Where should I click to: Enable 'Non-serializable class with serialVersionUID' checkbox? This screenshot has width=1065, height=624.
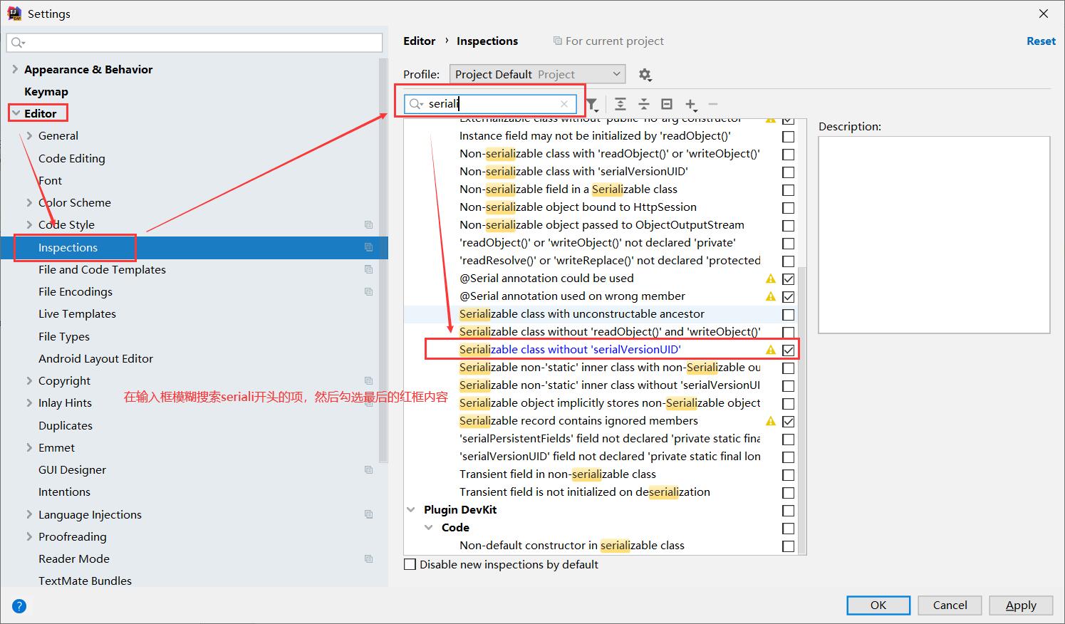point(788,172)
